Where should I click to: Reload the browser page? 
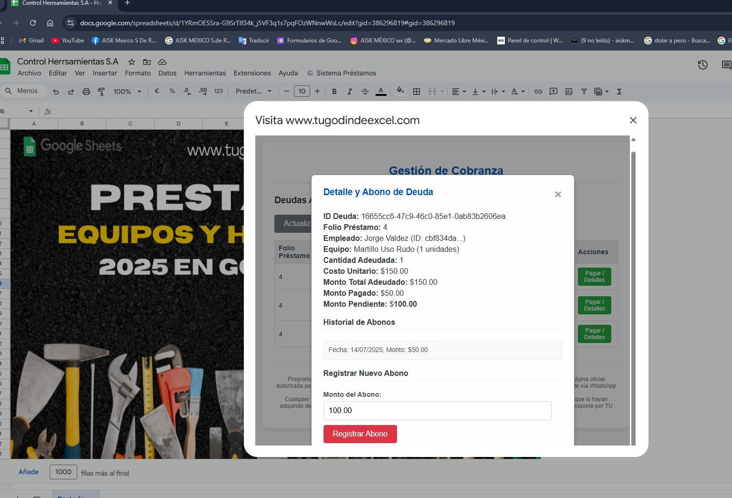(33, 23)
